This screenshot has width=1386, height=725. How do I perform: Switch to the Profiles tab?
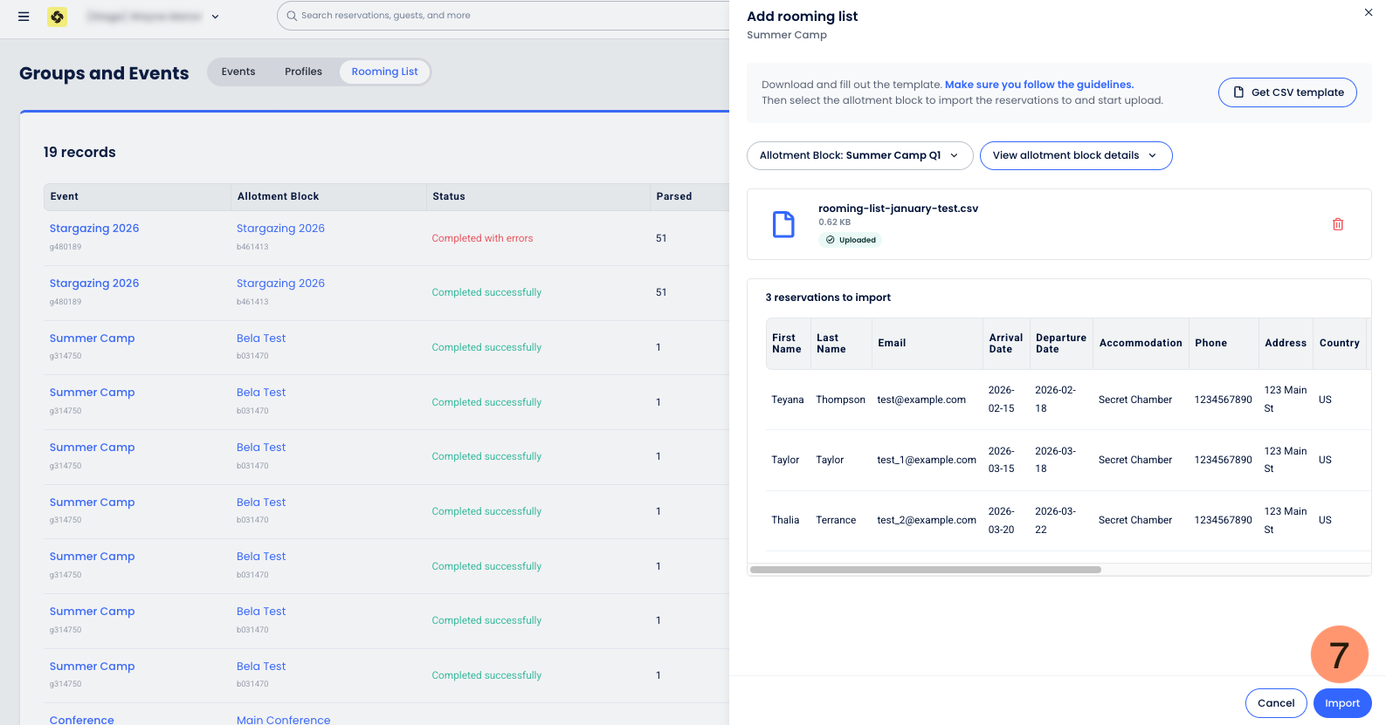click(x=303, y=72)
